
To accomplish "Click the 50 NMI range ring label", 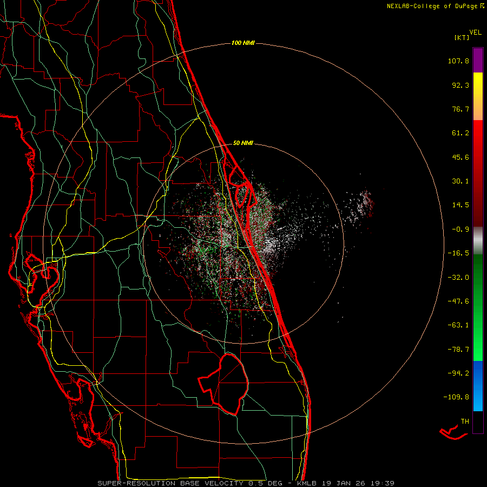I will click(x=243, y=143).
